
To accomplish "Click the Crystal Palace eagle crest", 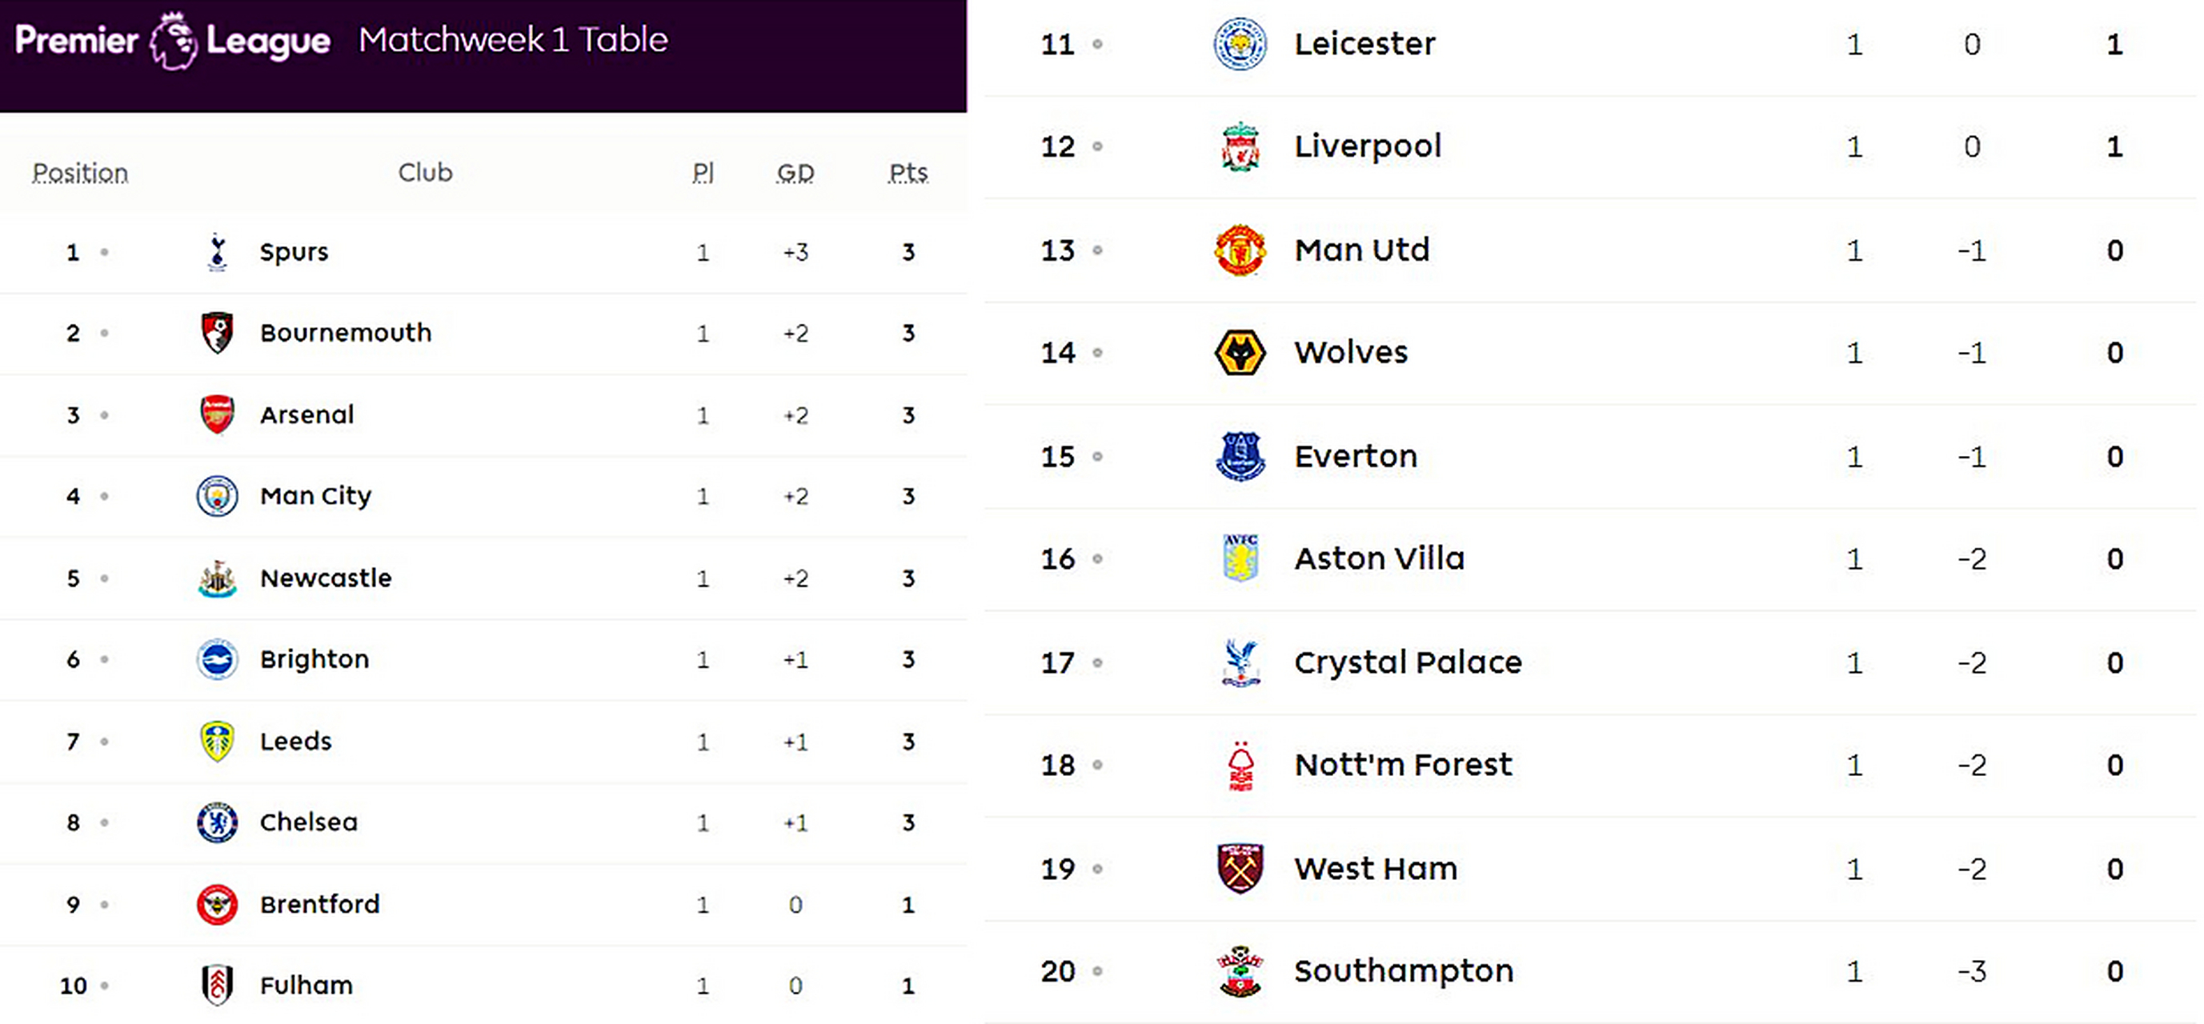I will coord(1240,662).
